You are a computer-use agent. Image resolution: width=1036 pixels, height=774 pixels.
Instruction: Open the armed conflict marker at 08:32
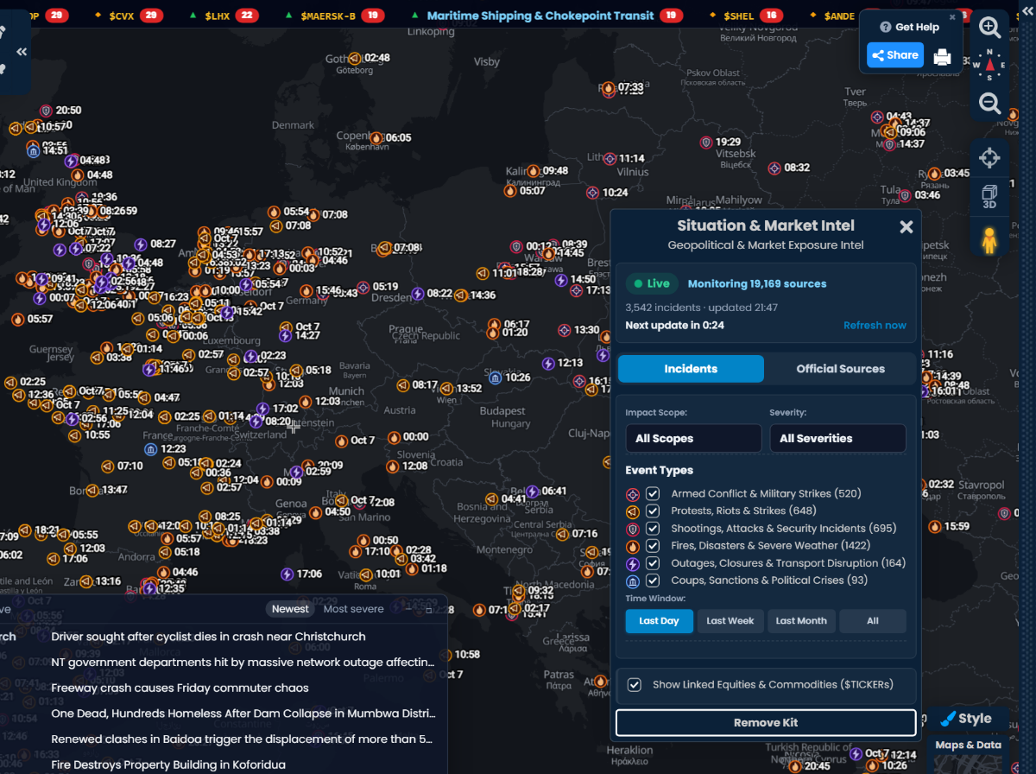pyautogui.click(x=774, y=168)
